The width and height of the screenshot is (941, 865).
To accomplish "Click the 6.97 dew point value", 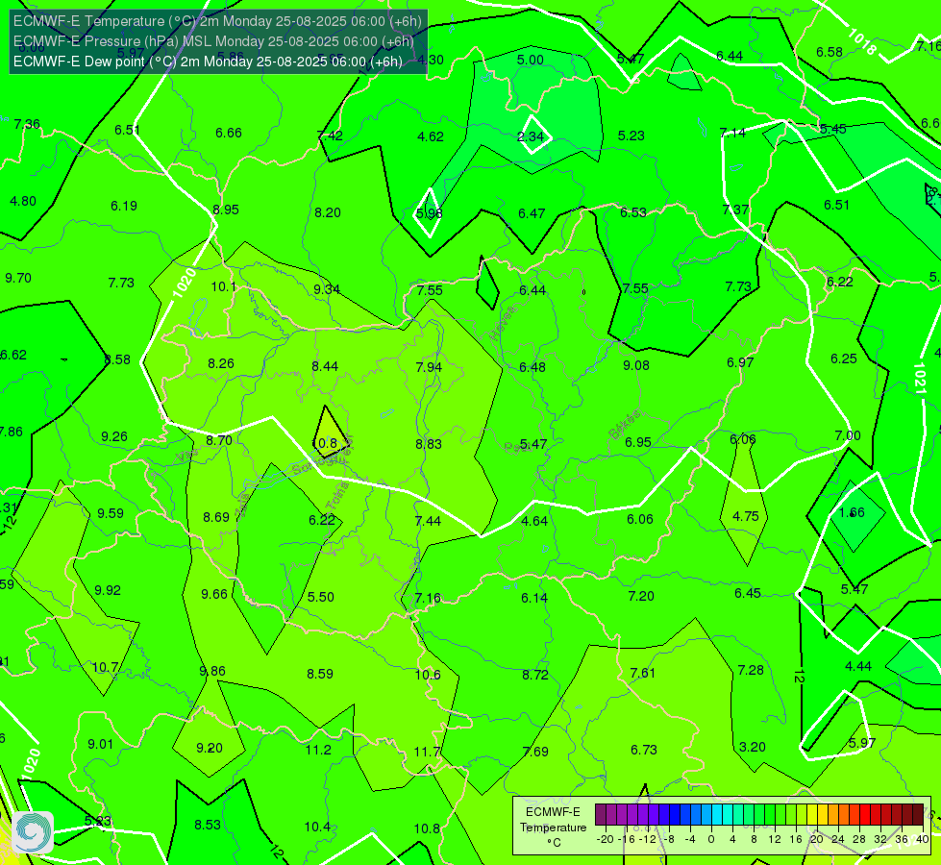I will pos(740,362).
